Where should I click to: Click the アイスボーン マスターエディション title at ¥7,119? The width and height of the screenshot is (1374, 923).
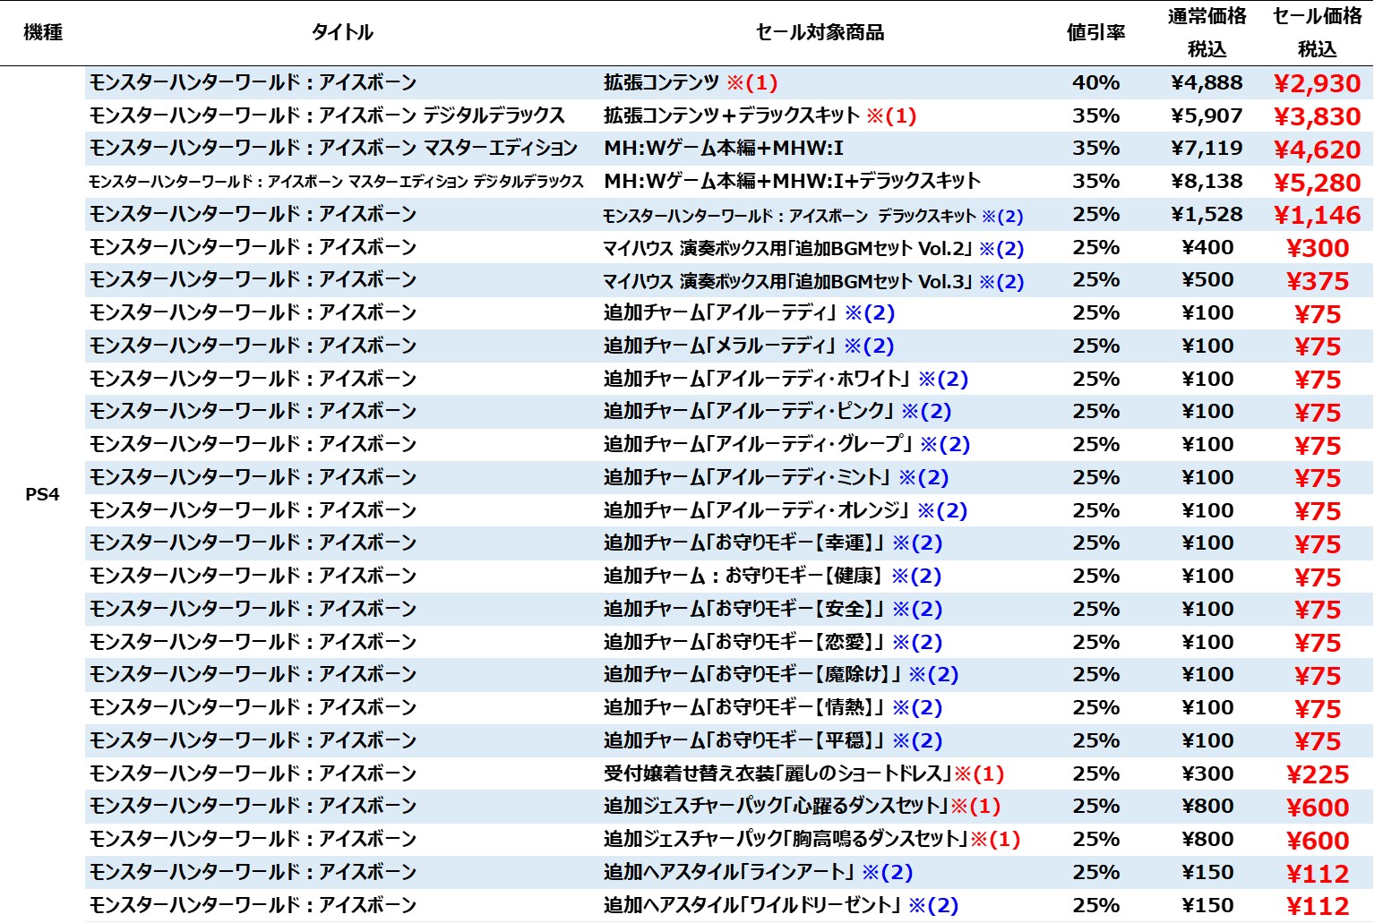[x=333, y=148]
